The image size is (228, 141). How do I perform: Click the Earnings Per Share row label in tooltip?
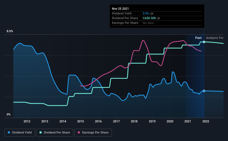tap(125, 23)
